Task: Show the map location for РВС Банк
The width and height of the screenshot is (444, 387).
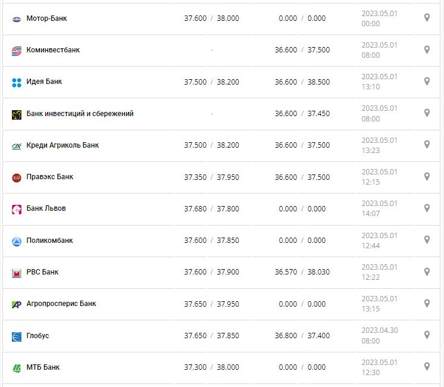Action: point(427,271)
